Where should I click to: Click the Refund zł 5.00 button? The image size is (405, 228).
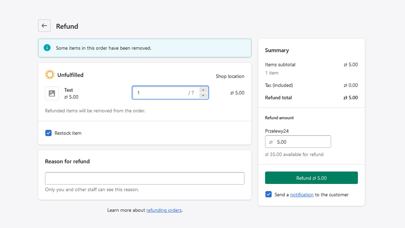(x=311, y=178)
